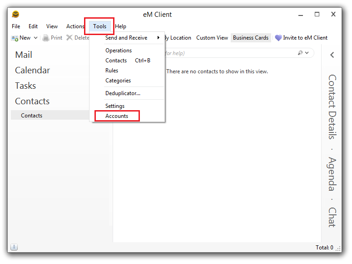
Task: Minimize the eM Client window
Action: (301, 15)
